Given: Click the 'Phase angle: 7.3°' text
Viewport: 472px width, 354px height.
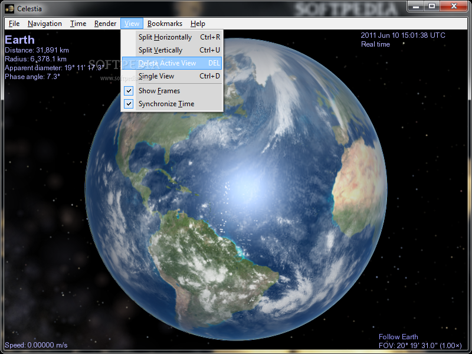Looking at the screenshot, I should (32, 77).
